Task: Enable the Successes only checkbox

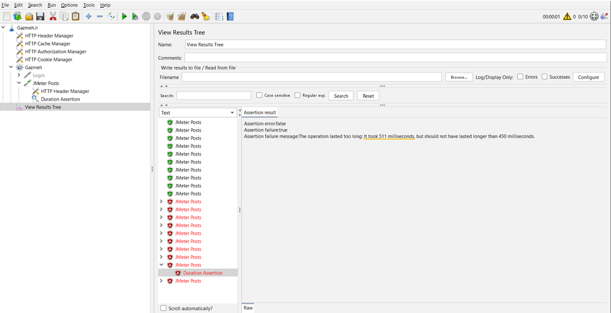Action: pos(544,77)
